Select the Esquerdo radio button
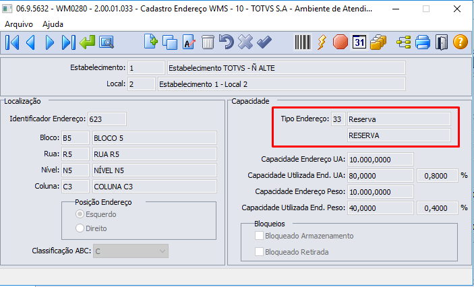474x287 pixels. 80,214
